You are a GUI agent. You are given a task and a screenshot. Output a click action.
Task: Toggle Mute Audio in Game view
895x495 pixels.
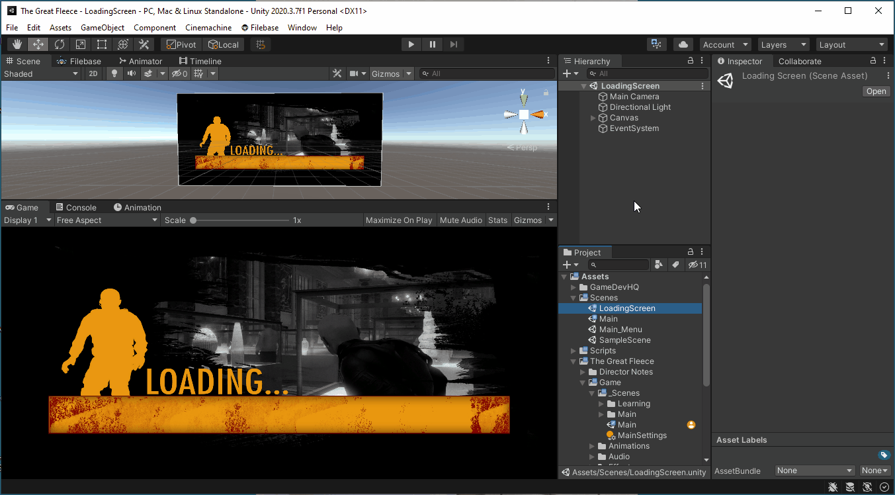click(x=461, y=220)
